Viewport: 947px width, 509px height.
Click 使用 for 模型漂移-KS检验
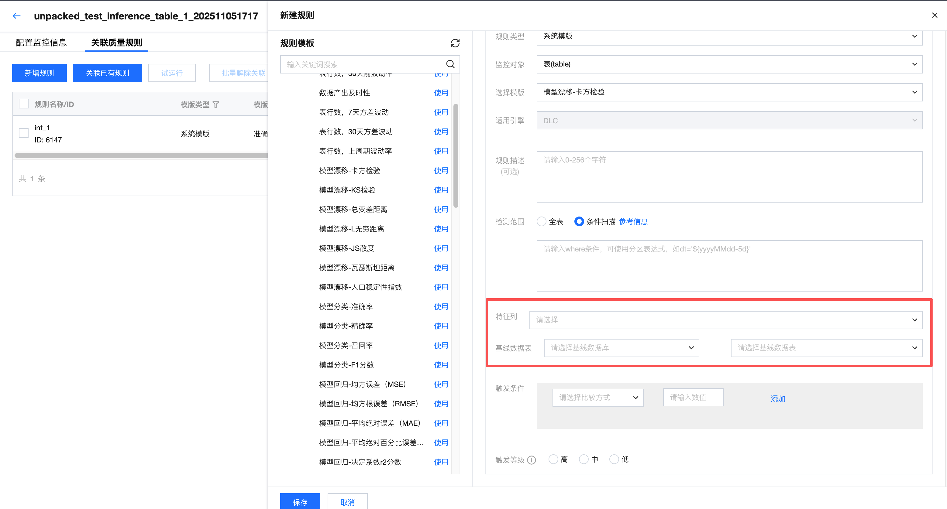click(x=441, y=190)
